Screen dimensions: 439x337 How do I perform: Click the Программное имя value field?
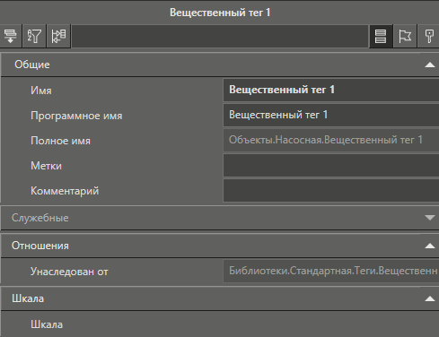click(331, 115)
